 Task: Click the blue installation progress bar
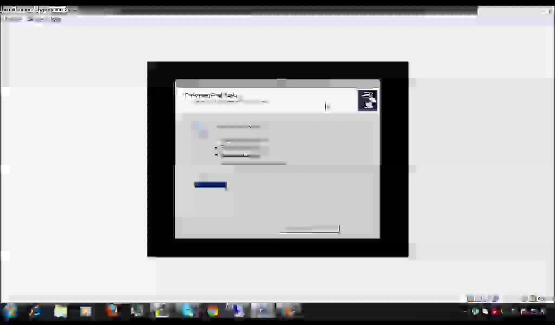[x=210, y=185]
